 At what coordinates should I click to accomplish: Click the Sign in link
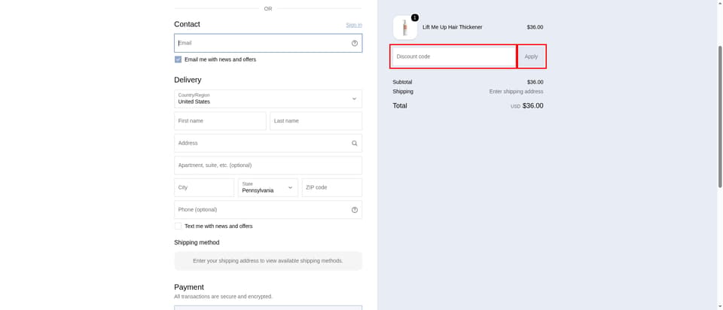click(x=354, y=25)
